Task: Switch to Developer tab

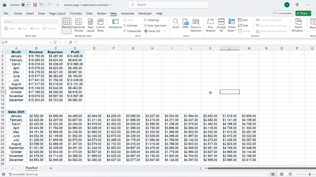Action: pos(145,13)
